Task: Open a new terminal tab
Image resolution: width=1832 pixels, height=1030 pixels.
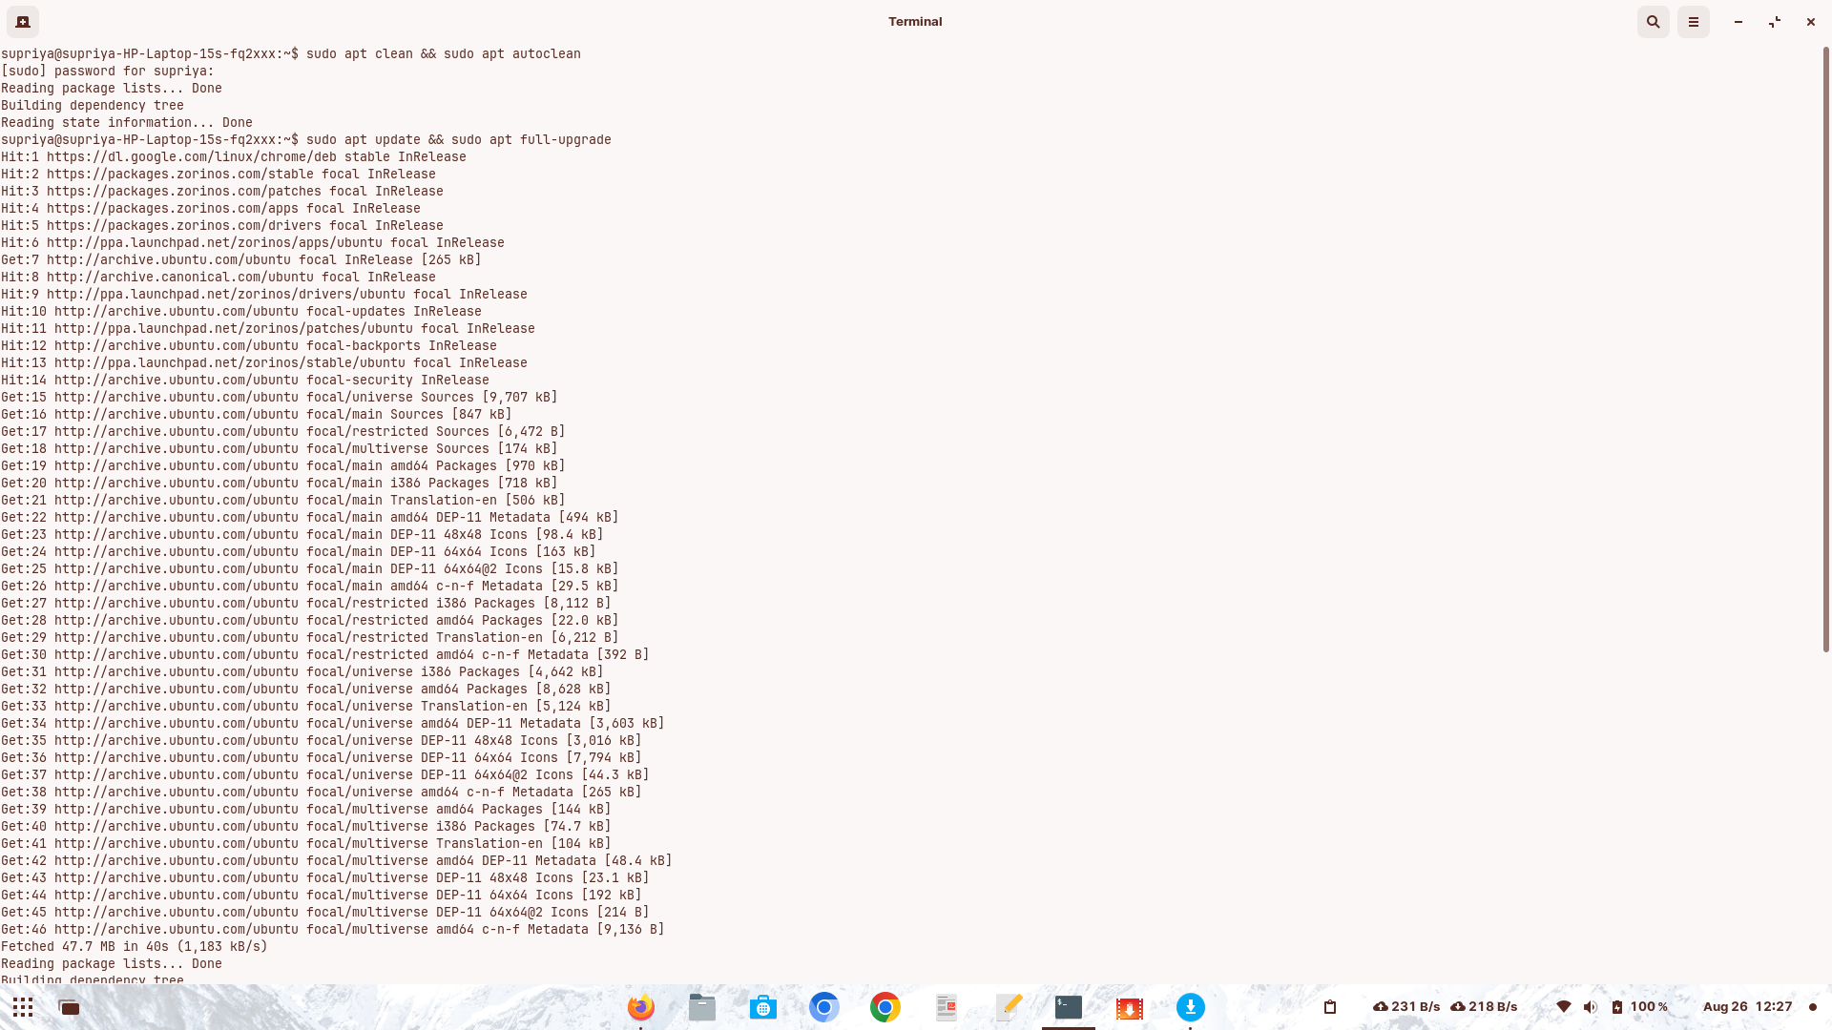Action: (x=23, y=22)
